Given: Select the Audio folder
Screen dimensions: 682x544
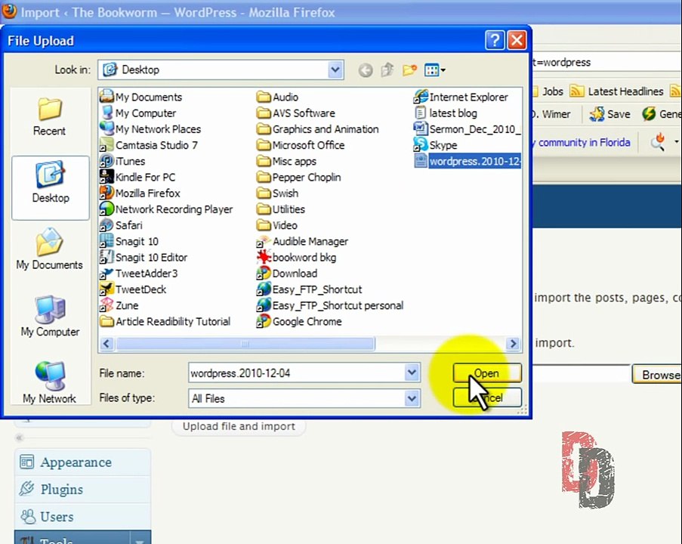Looking at the screenshot, I should (x=277, y=97).
